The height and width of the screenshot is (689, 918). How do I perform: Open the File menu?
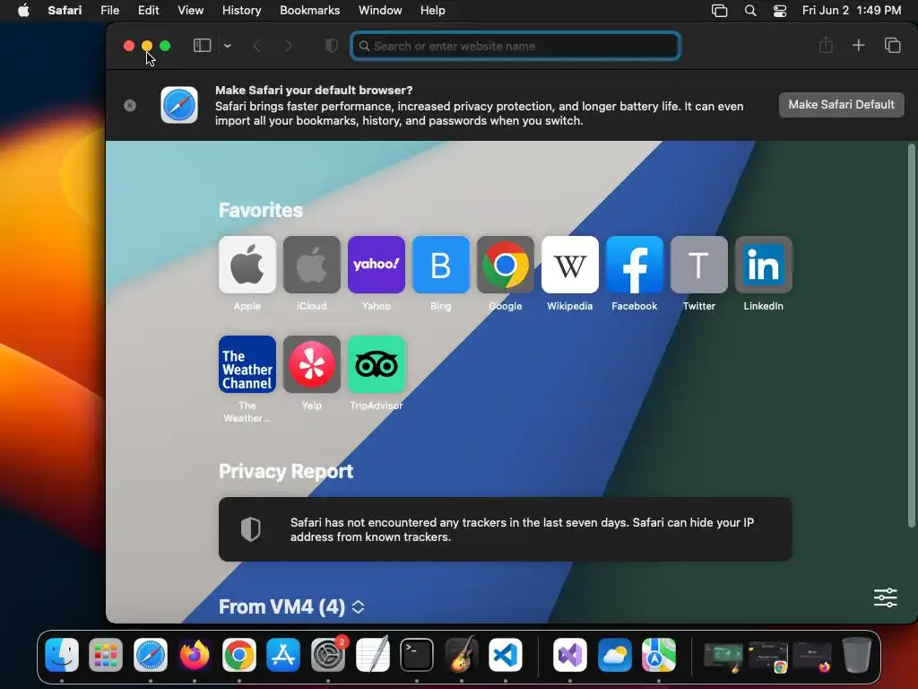109,11
